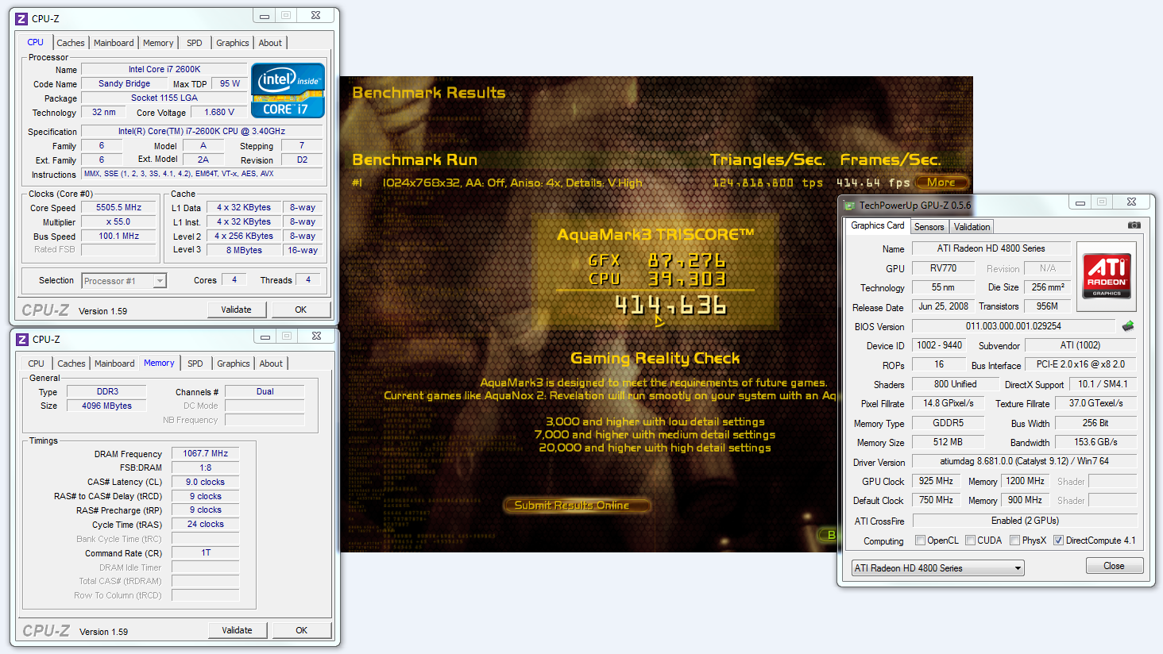Screen dimensions: 1163x654
Task: Click the 414.64 fps frames result
Action: tap(872, 183)
